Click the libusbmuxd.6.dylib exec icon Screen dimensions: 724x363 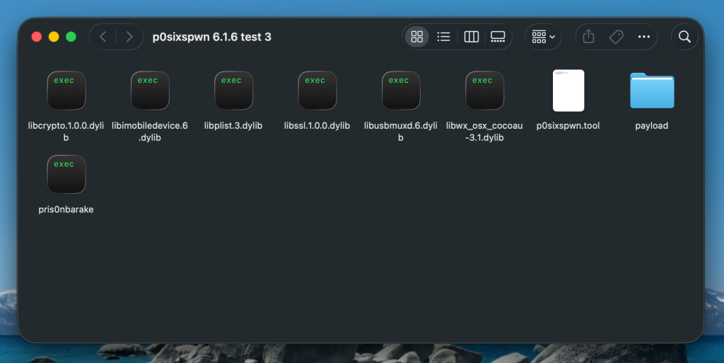click(x=401, y=91)
